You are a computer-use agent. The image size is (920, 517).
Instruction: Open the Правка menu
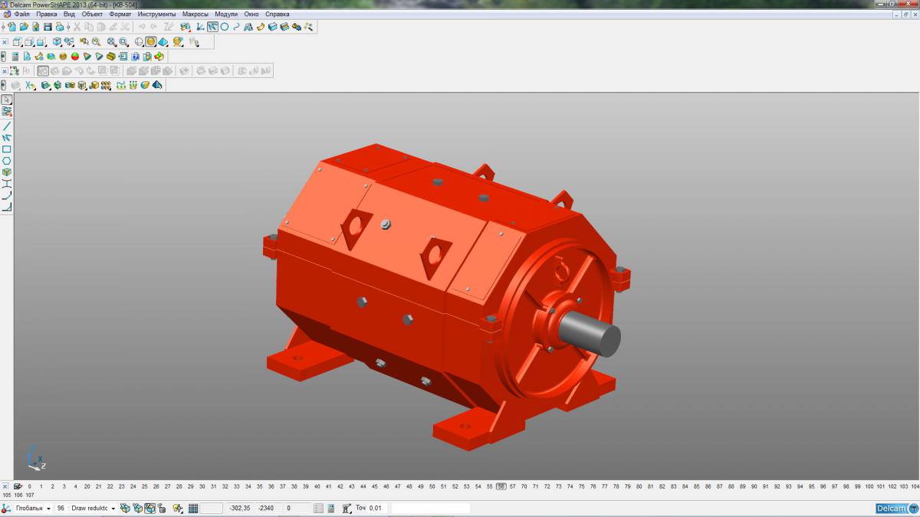click(x=46, y=14)
